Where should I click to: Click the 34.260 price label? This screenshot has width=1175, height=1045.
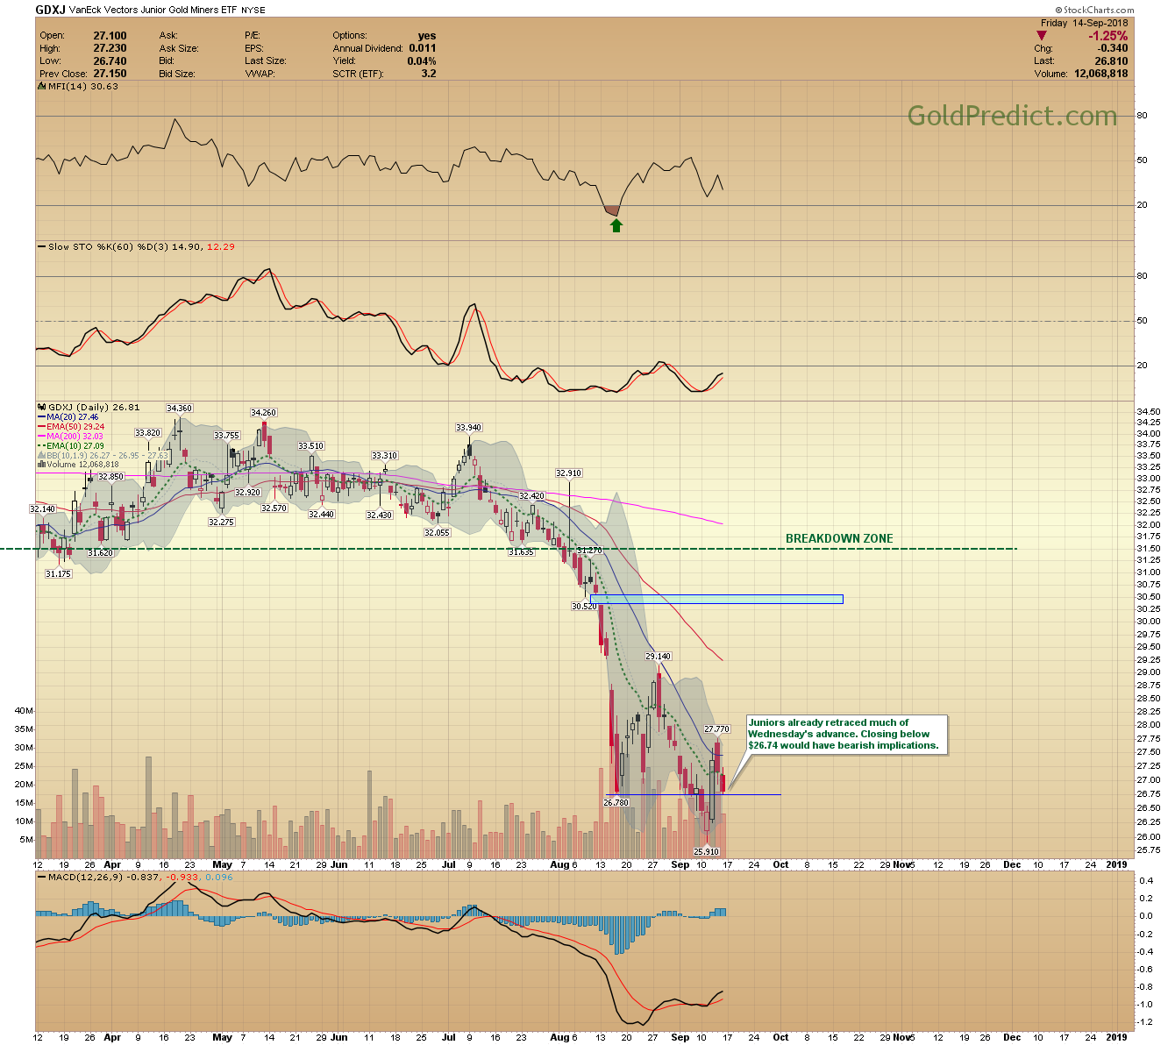(x=263, y=413)
